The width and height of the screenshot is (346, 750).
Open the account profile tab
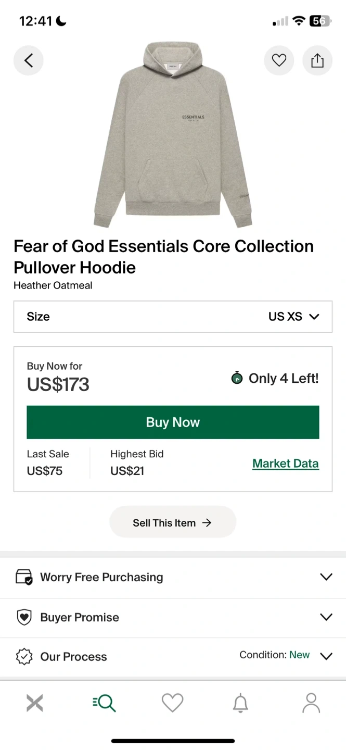(311, 703)
